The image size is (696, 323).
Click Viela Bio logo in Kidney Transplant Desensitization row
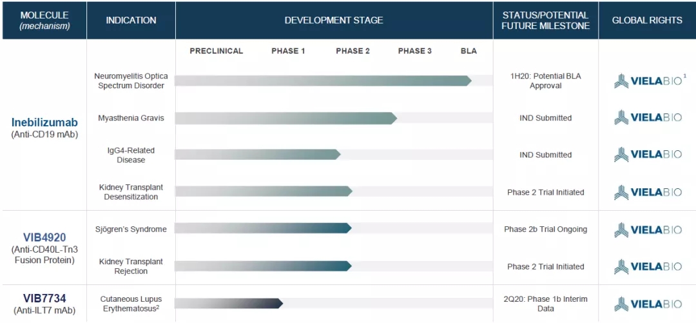click(648, 192)
